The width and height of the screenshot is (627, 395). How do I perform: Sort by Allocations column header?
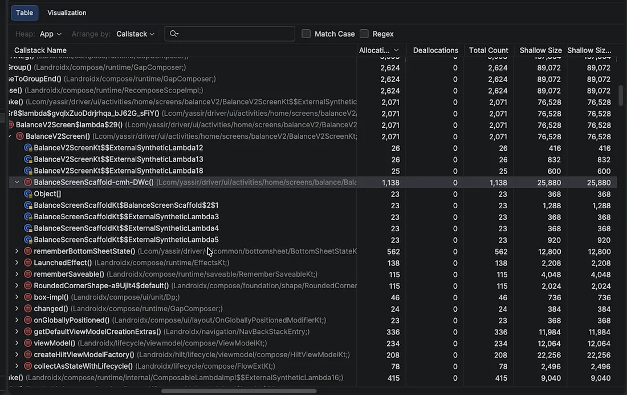(x=378, y=50)
